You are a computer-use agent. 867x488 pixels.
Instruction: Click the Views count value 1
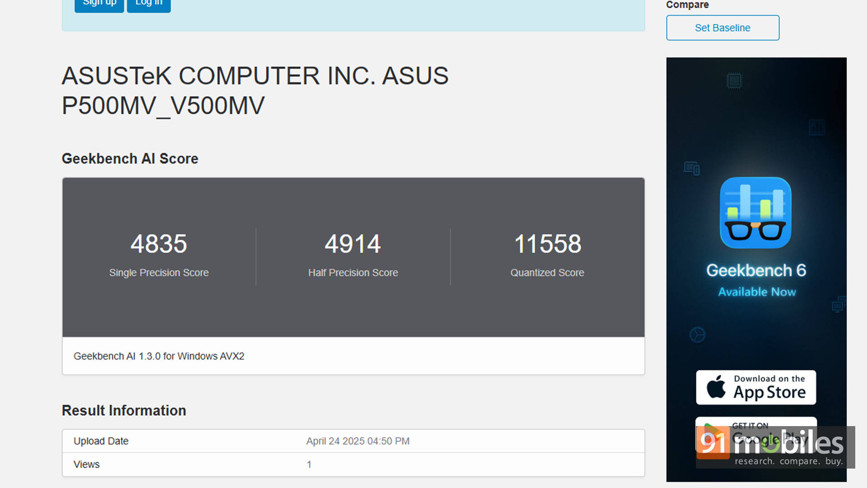click(309, 465)
